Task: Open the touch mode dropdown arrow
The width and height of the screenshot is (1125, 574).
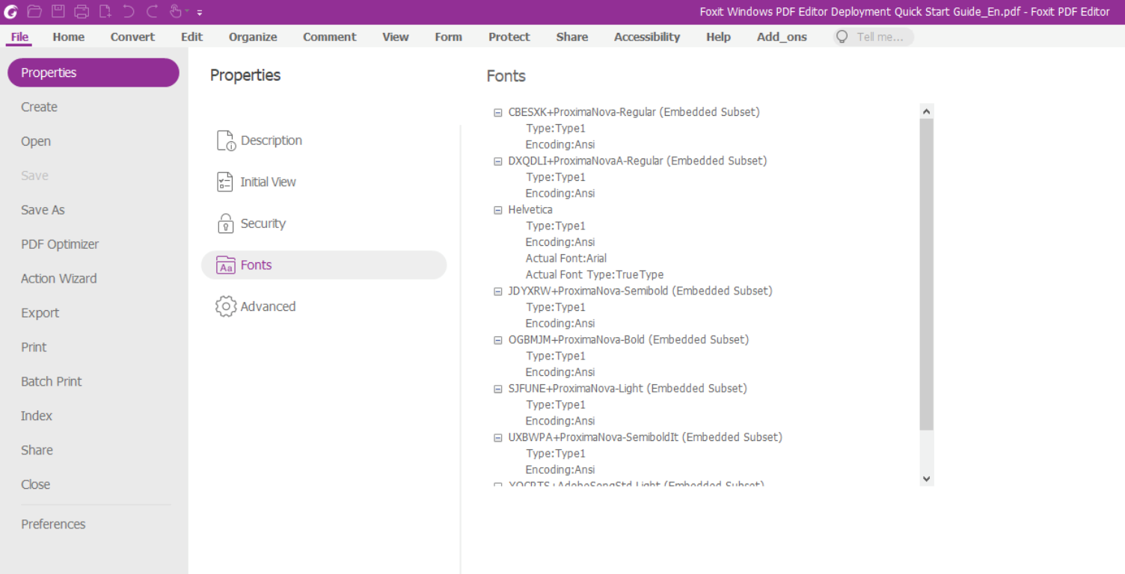Action: (187, 11)
